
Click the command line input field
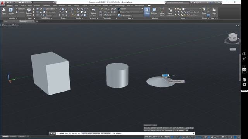tap(125, 133)
